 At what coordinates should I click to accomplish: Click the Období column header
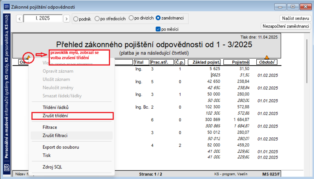(267, 62)
